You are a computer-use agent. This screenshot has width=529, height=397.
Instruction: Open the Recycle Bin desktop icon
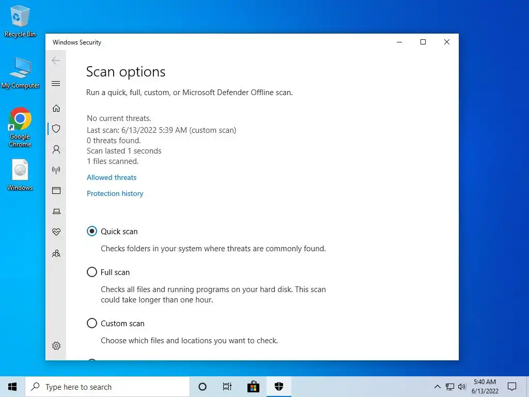[x=20, y=21]
